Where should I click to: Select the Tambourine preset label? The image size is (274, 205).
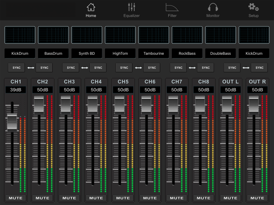[x=153, y=53]
